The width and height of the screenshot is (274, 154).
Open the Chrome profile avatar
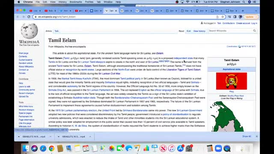coord(241,17)
